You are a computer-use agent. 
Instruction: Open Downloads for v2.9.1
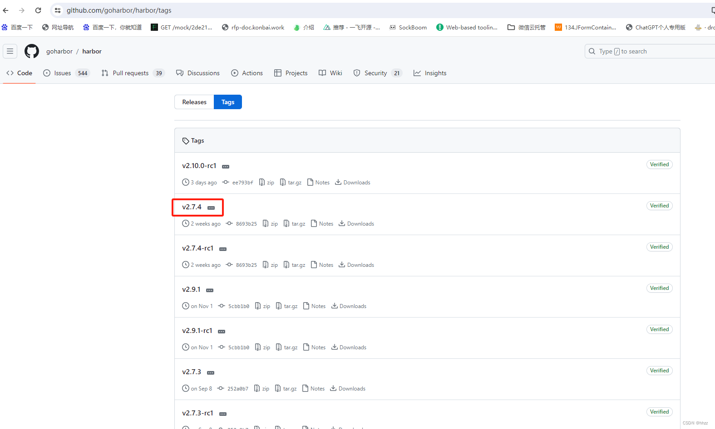tap(349, 306)
